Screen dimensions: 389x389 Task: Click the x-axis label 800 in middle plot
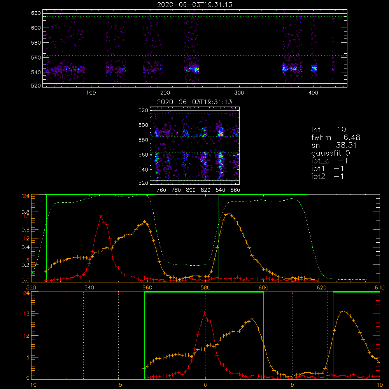click(x=191, y=190)
